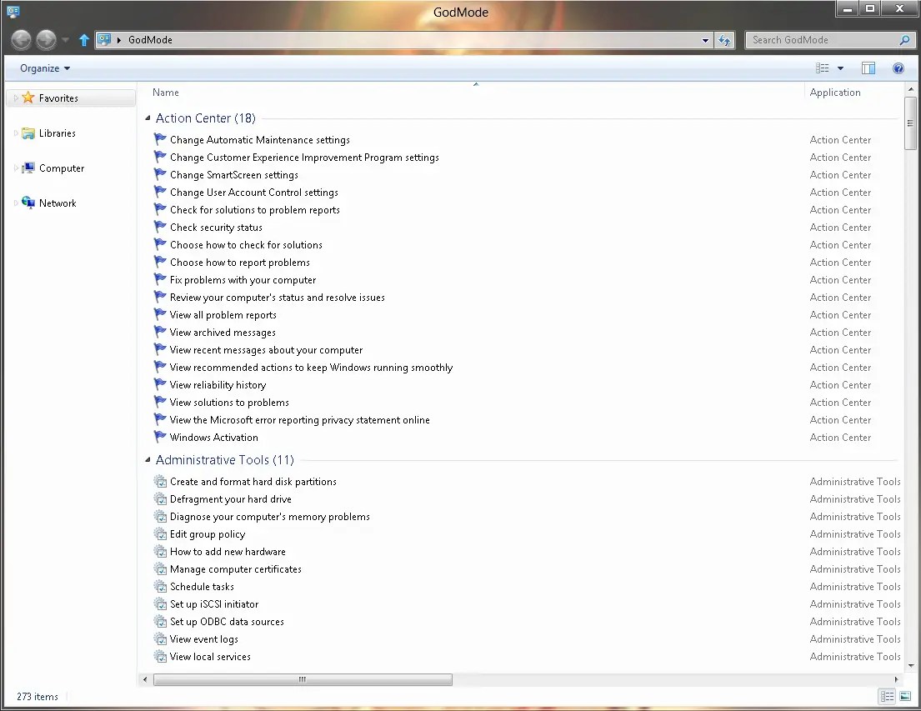Collapse the Action Center group
Screen dimensions: 921x711
[x=148, y=118]
